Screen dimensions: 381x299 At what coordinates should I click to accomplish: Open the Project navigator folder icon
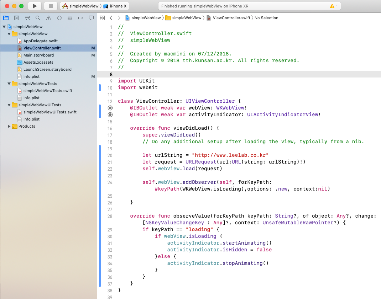point(6,18)
